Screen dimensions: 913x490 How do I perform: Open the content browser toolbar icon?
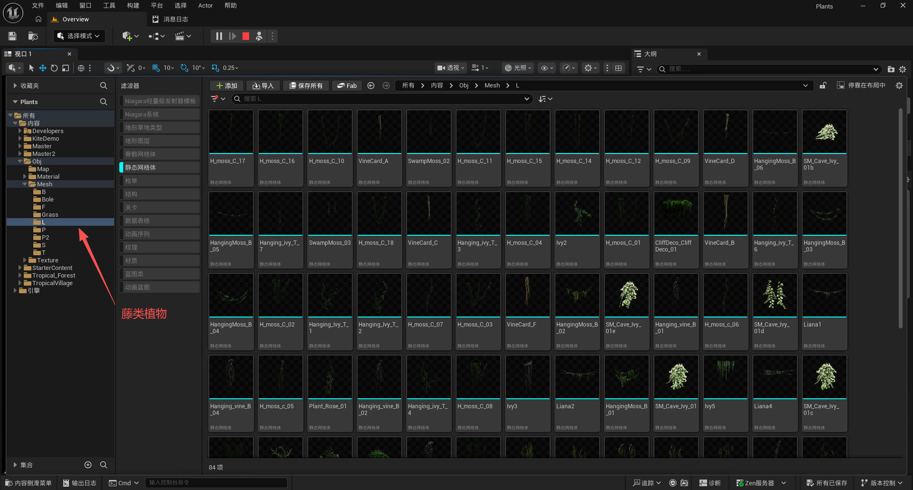[33, 36]
